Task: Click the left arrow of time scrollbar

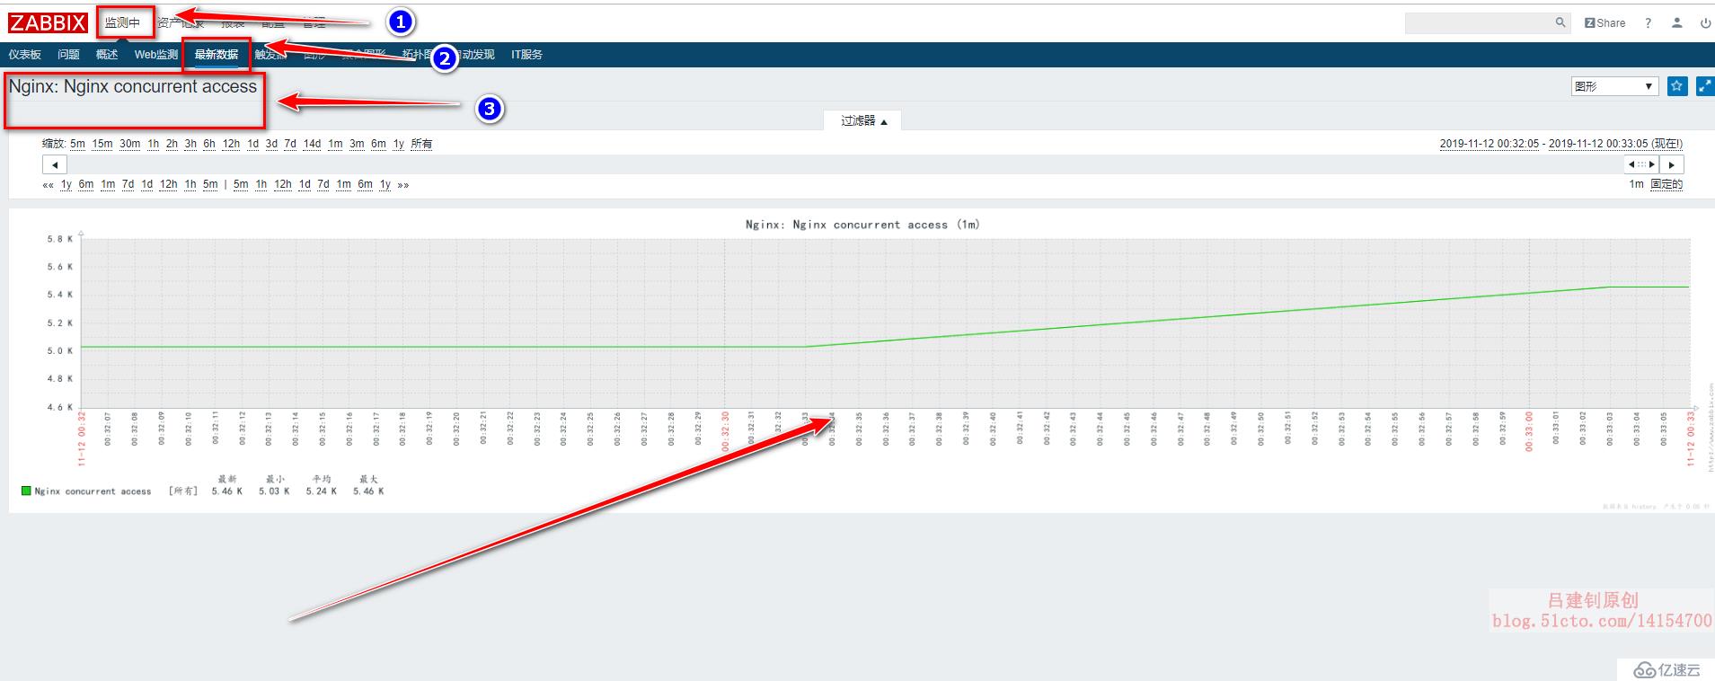Action: (x=55, y=164)
